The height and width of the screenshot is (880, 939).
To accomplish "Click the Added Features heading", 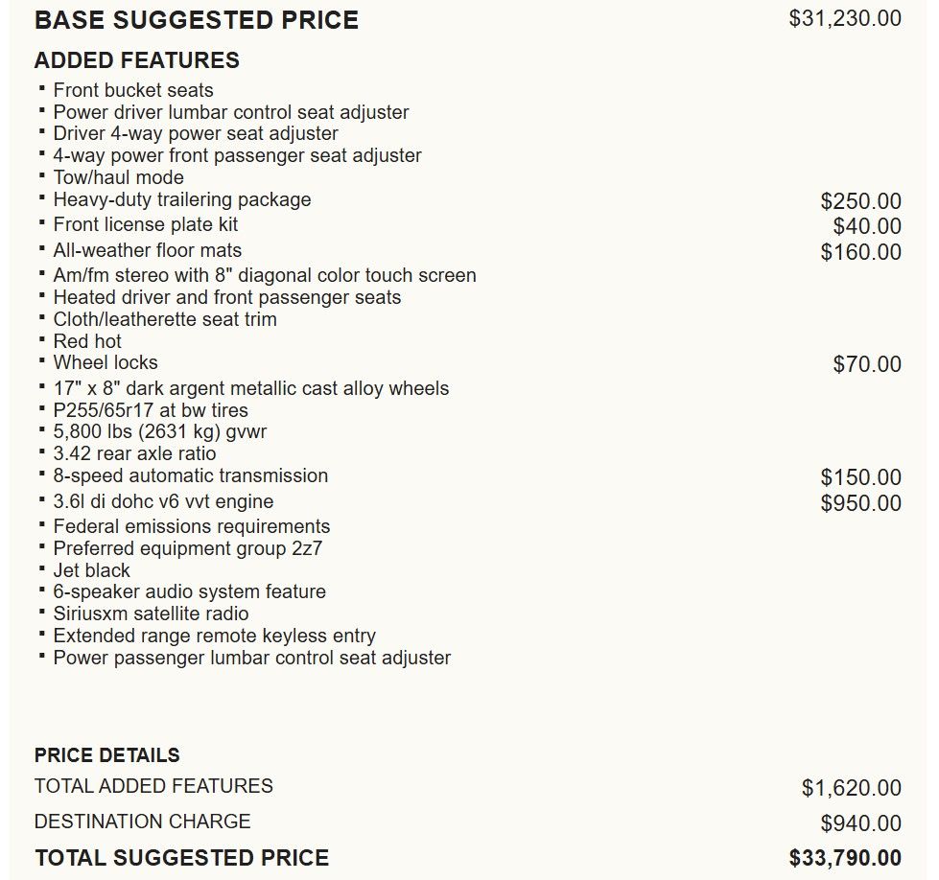I will click(137, 60).
